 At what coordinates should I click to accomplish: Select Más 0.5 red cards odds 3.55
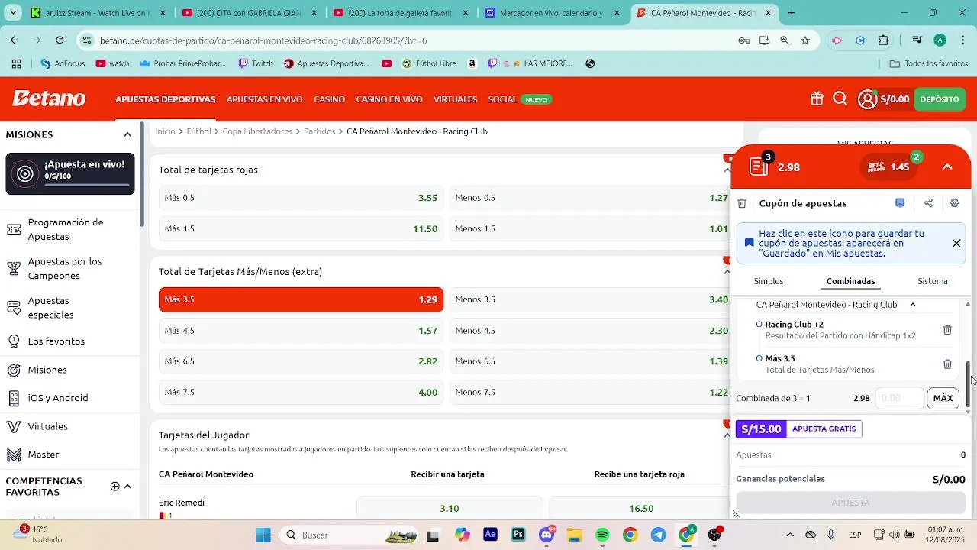click(301, 198)
